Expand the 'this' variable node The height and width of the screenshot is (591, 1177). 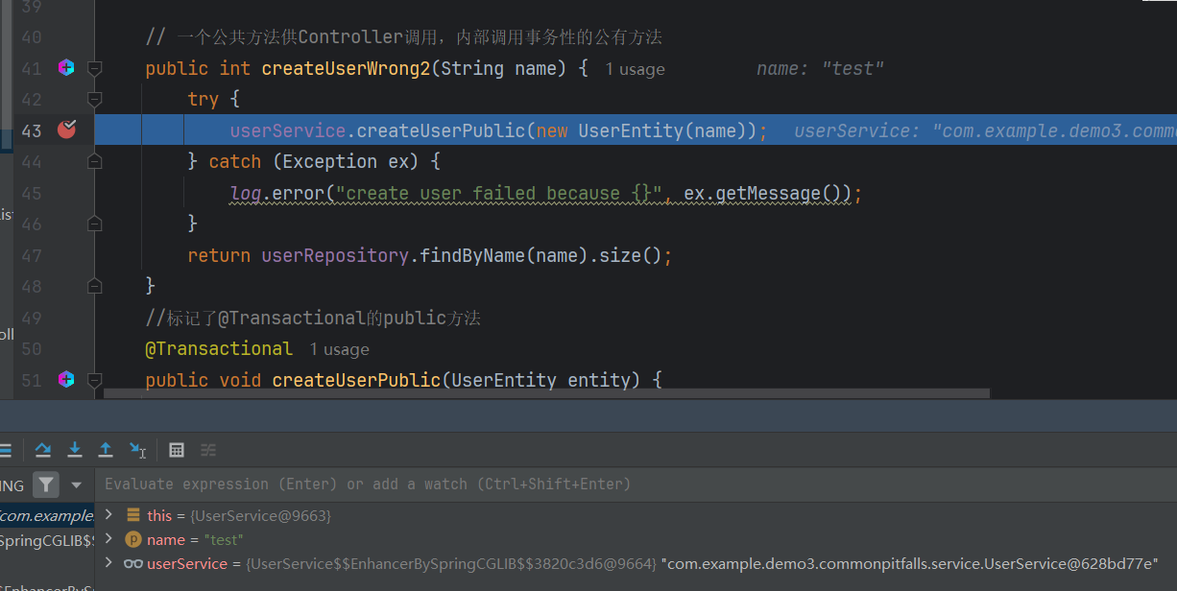(108, 515)
